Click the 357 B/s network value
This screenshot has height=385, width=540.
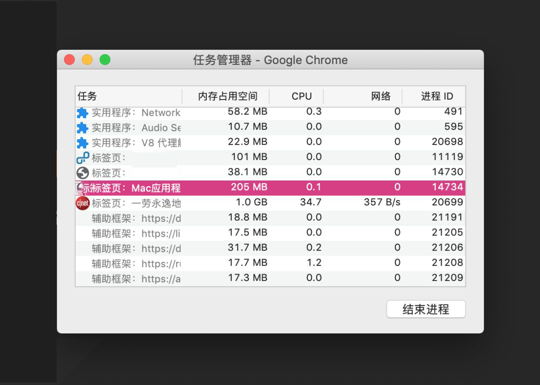click(x=382, y=202)
